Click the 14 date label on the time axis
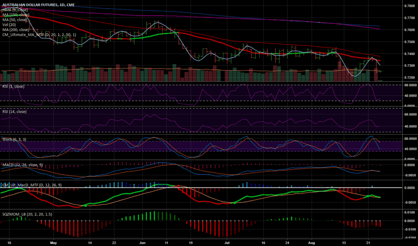 (x=90, y=242)
